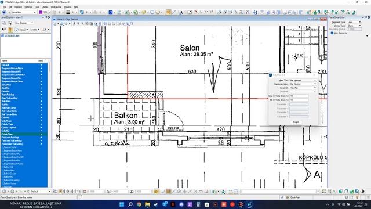Viewport: 371px width, 209px height.
Task: Click the Used column header in level list
Action: [41, 60]
